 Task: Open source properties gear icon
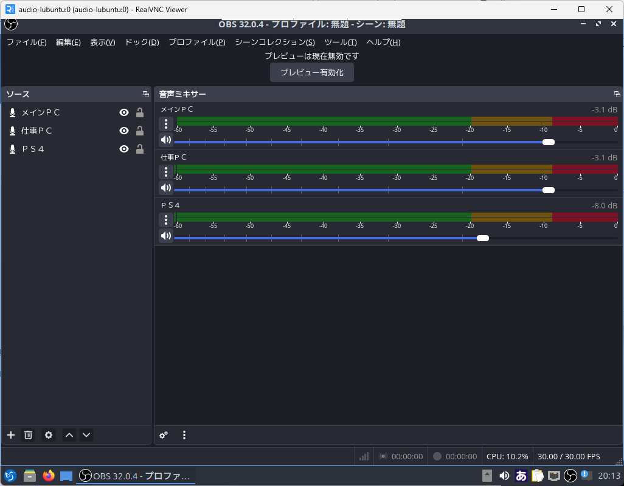(49, 435)
